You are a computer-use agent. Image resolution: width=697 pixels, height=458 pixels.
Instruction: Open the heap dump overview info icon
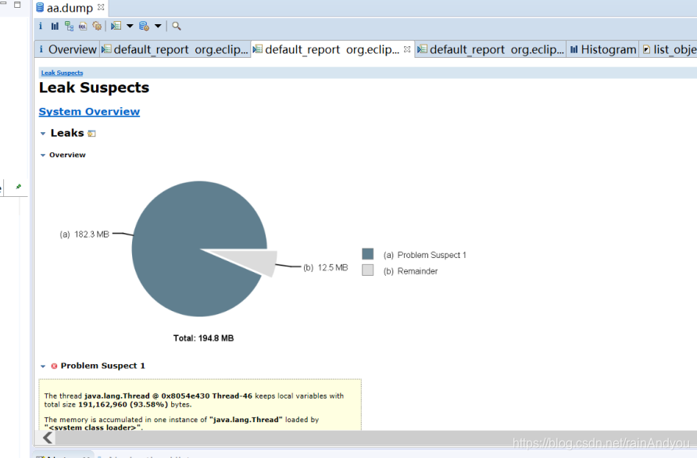coord(41,26)
